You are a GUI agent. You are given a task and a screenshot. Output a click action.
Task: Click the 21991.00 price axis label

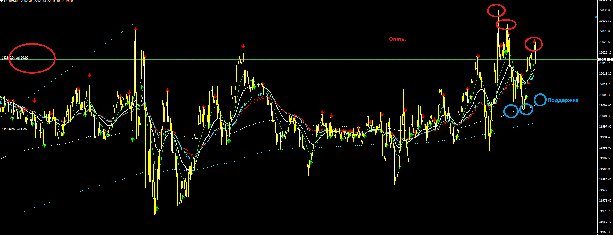[x=605, y=148]
